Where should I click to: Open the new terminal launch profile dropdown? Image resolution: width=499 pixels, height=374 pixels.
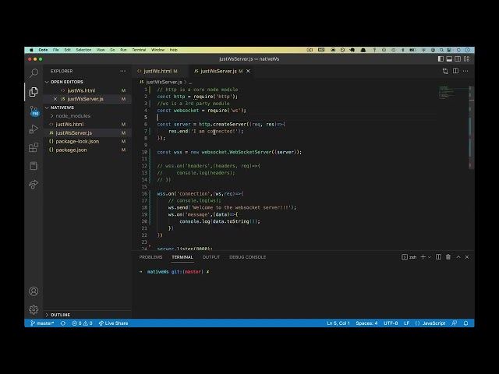pos(430,257)
